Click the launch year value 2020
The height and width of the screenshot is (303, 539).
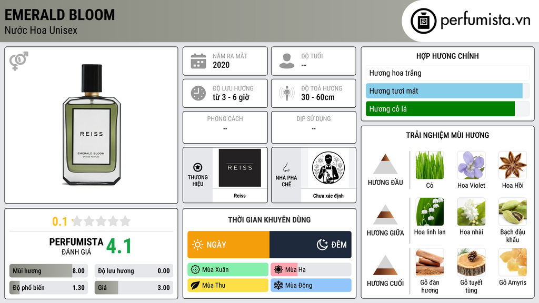(221, 65)
